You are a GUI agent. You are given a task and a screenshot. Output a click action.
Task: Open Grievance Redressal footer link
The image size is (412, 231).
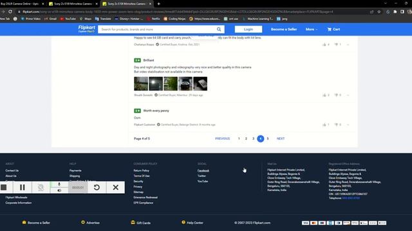(145, 197)
